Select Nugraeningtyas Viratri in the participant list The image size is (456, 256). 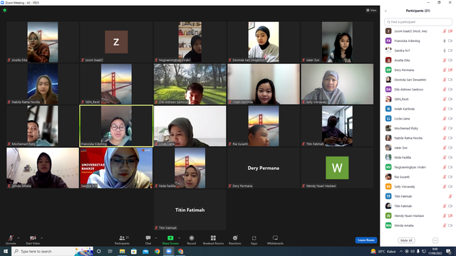418,167
